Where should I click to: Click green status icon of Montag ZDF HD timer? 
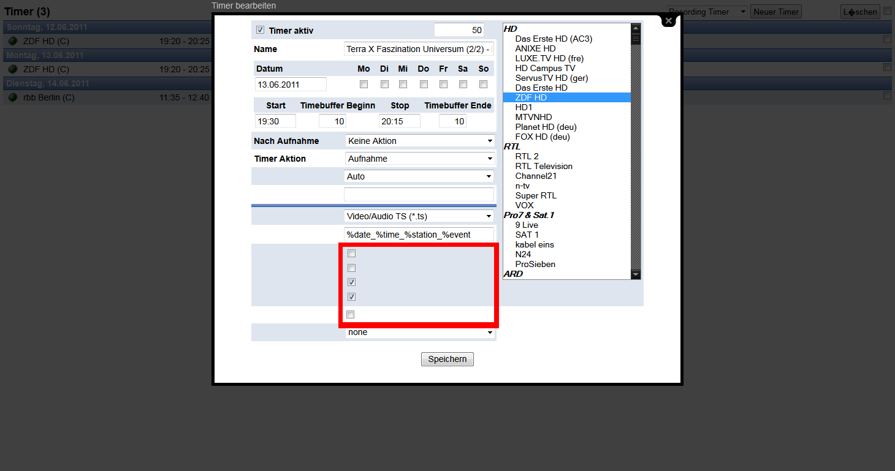(13, 69)
